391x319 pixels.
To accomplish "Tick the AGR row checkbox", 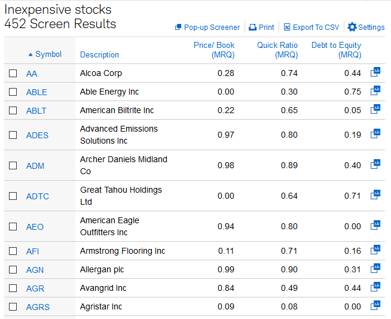I will (x=13, y=288).
